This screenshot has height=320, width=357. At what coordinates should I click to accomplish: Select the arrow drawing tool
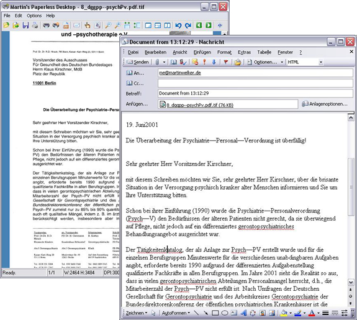pyautogui.click(x=206, y=313)
